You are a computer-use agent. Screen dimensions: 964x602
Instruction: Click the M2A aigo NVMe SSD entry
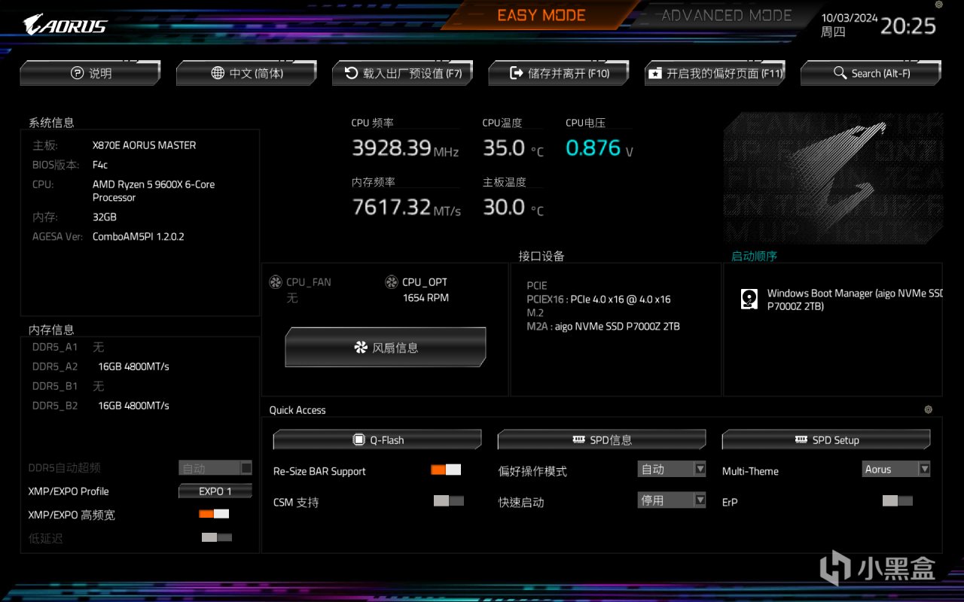pyautogui.click(x=603, y=327)
